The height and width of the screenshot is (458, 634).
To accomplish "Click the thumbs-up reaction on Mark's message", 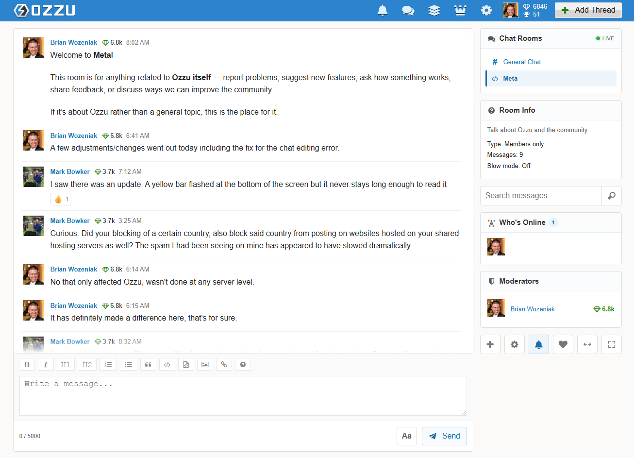I will [x=62, y=199].
